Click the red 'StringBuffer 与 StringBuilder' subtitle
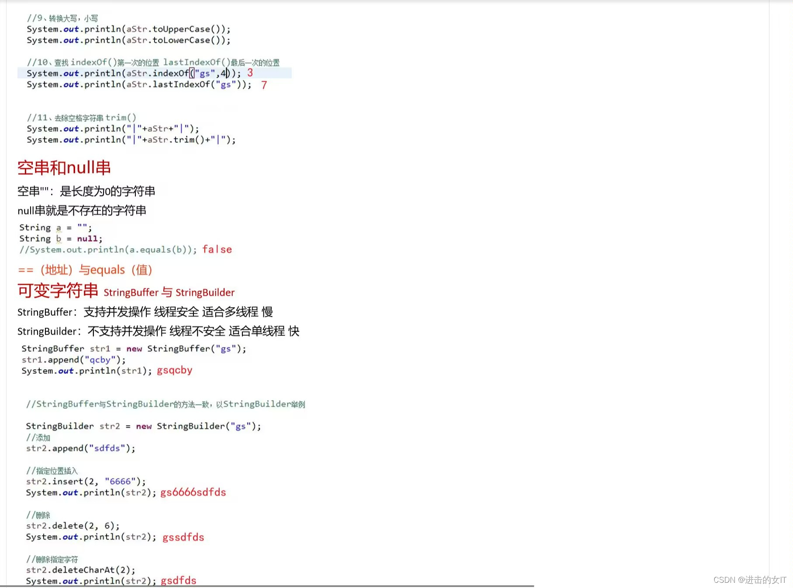The image size is (793, 588). [169, 292]
